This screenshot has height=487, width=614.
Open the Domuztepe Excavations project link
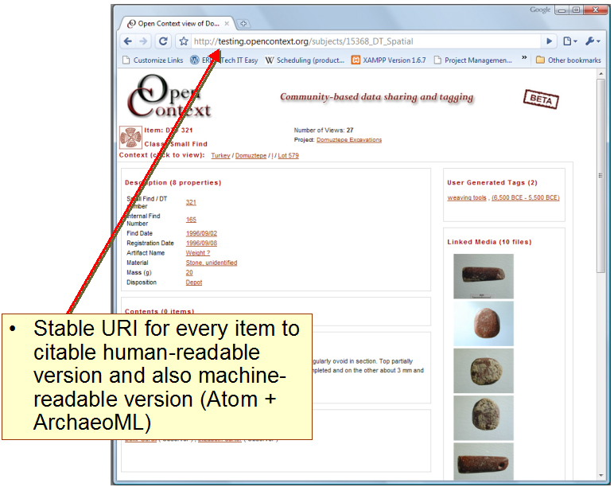tap(349, 140)
